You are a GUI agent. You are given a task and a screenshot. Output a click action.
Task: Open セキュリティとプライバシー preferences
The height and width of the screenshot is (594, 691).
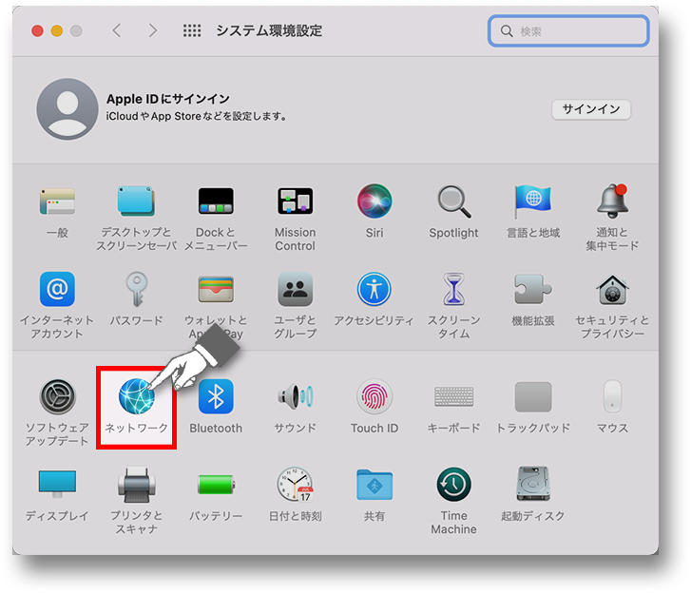pos(612,289)
